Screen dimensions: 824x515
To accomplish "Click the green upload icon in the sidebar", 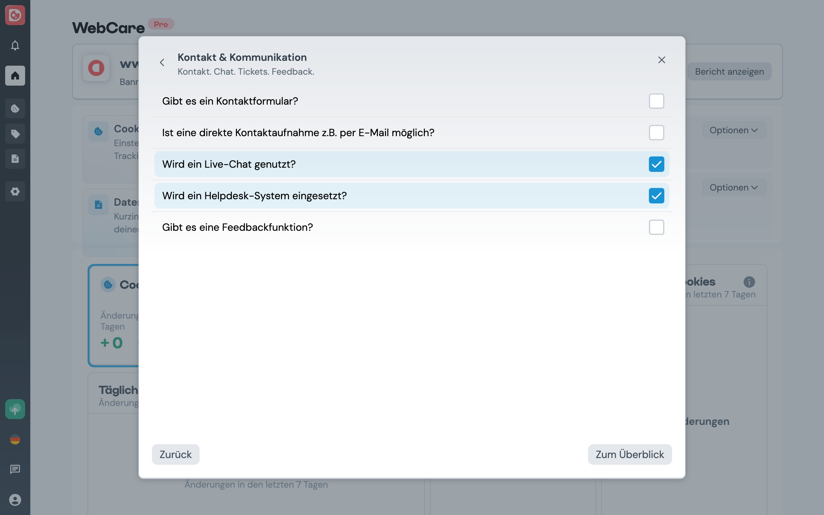I will (x=15, y=409).
